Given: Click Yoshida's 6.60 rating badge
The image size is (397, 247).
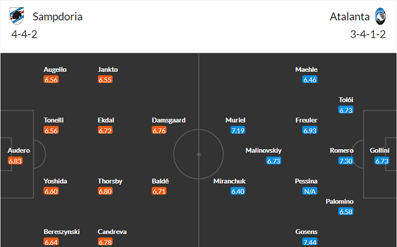Looking at the screenshot, I should [51, 192].
